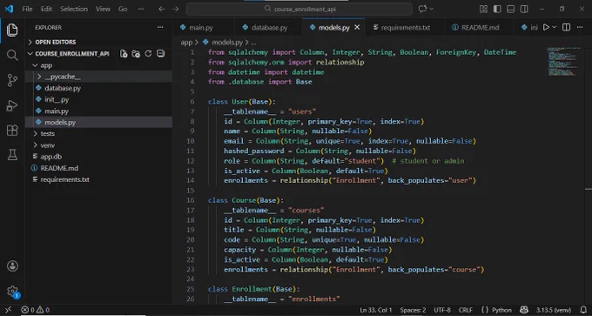Go forward in navigation history
The width and height of the screenshot is (592, 316).
(175, 9)
